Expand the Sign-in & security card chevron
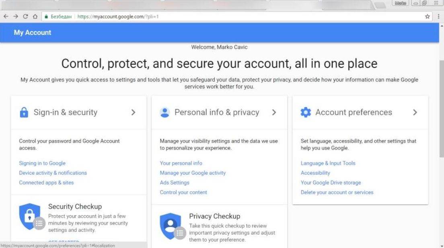Viewport: 444px width, 248px height. point(134,113)
